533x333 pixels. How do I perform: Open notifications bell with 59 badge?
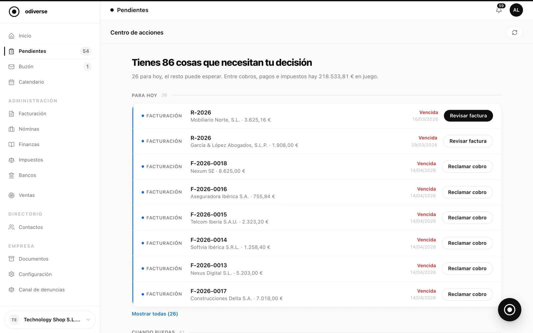499,10
